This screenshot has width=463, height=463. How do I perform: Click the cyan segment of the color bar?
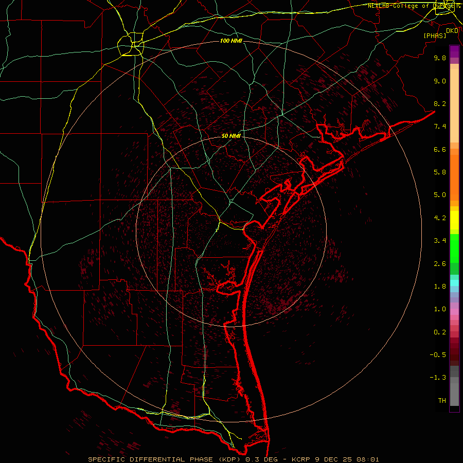click(454, 283)
